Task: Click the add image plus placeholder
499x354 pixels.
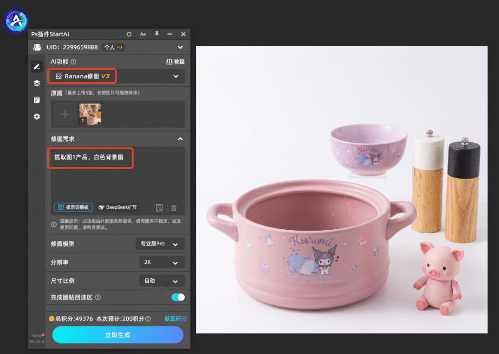Action: point(65,114)
